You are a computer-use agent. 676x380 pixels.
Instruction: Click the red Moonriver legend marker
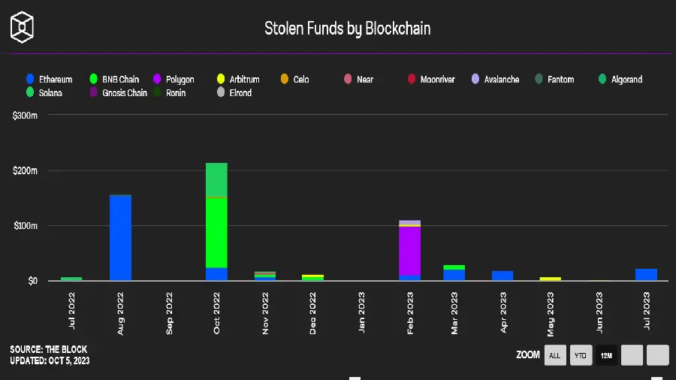click(412, 80)
